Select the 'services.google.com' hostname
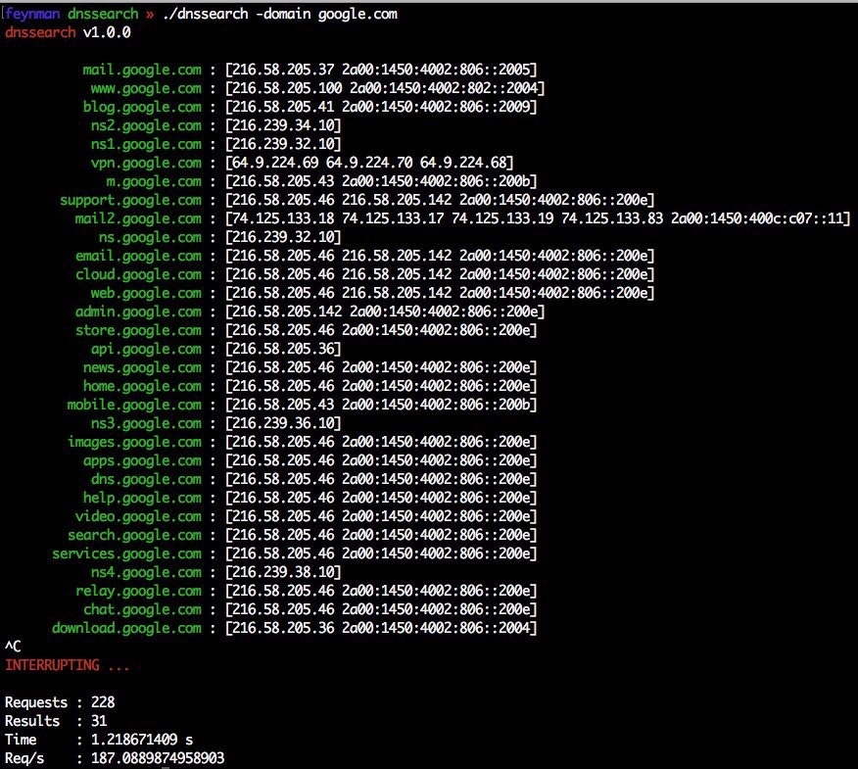 pyautogui.click(x=126, y=553)
